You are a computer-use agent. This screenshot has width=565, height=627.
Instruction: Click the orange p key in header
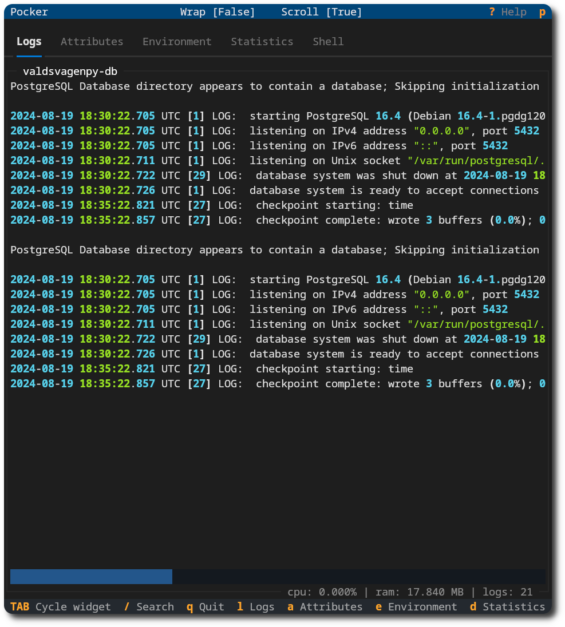coord(542,12)
